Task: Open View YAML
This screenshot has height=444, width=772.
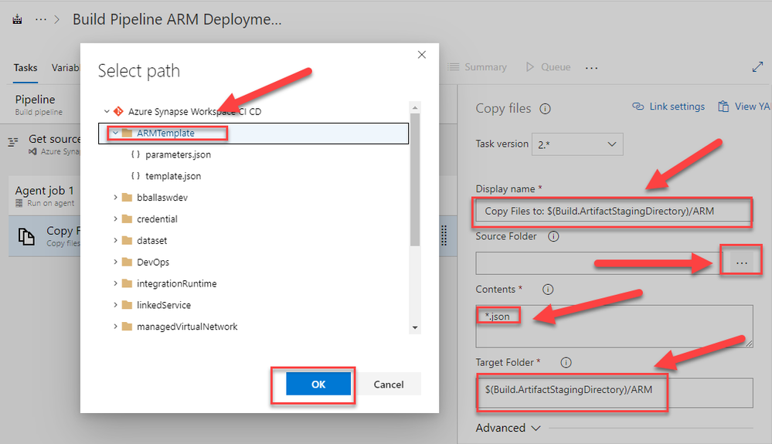Action: click(744, 107)
